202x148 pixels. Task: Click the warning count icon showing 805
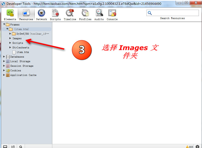pos(189,147)
